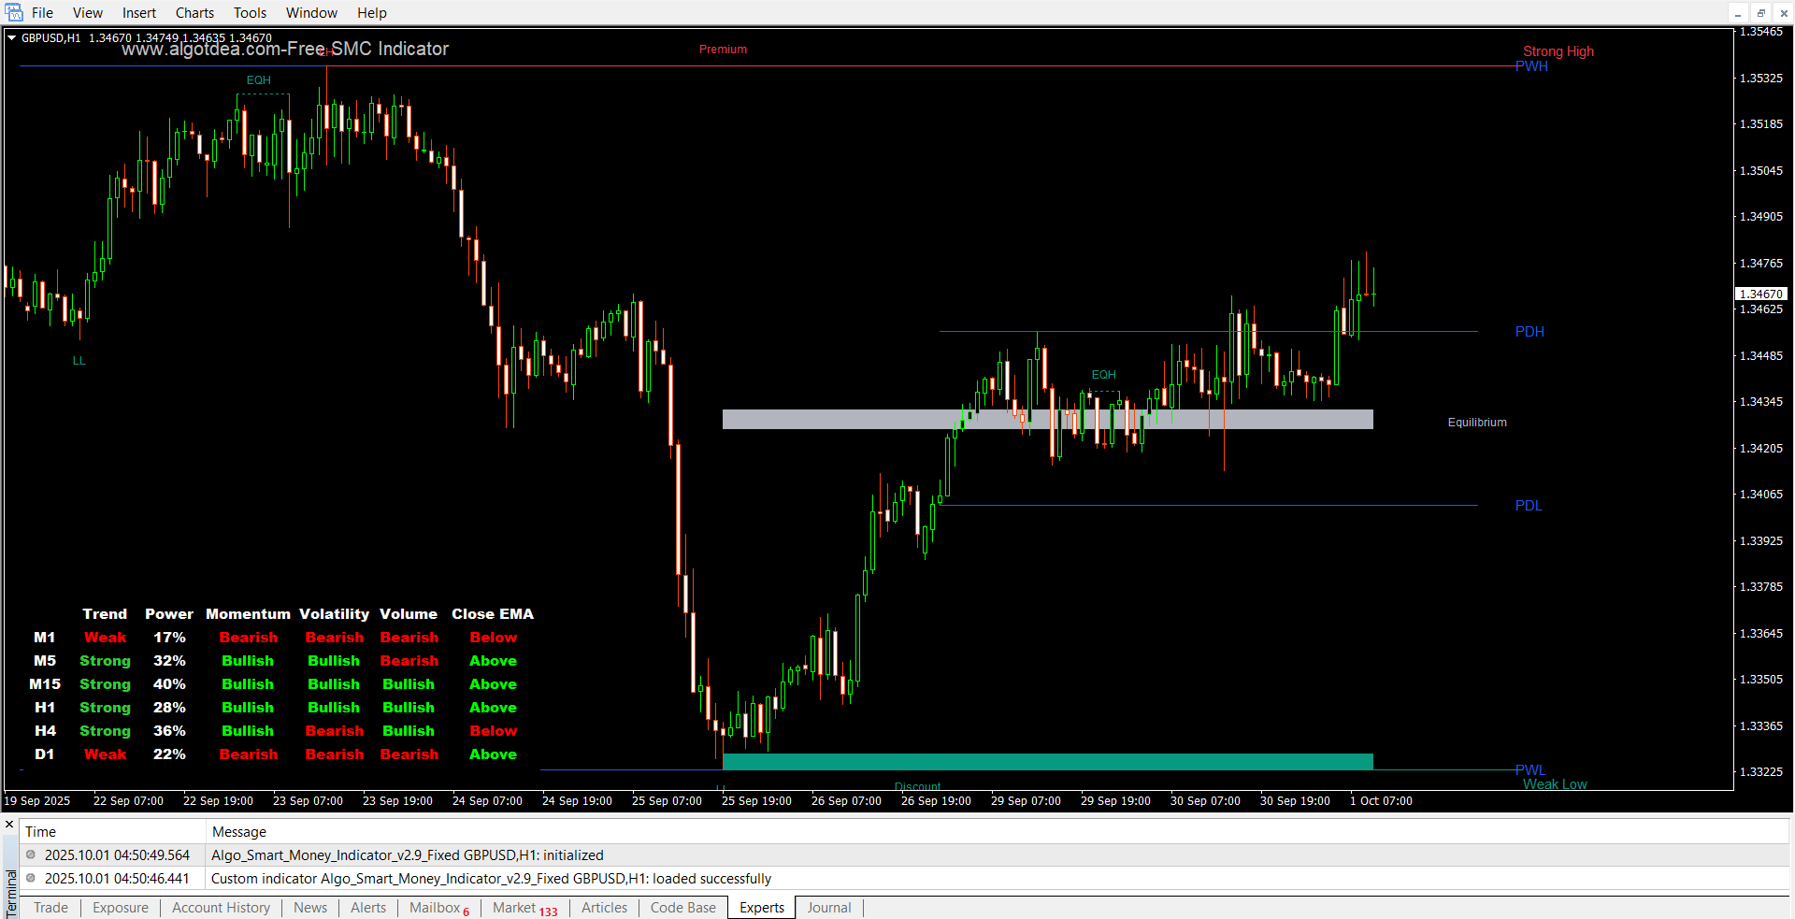The width and height of the screenshot is (1795, 919).
Task: Expand the GBPUSD,H1 chart dropdown triangle
Action: click(12, 38)
